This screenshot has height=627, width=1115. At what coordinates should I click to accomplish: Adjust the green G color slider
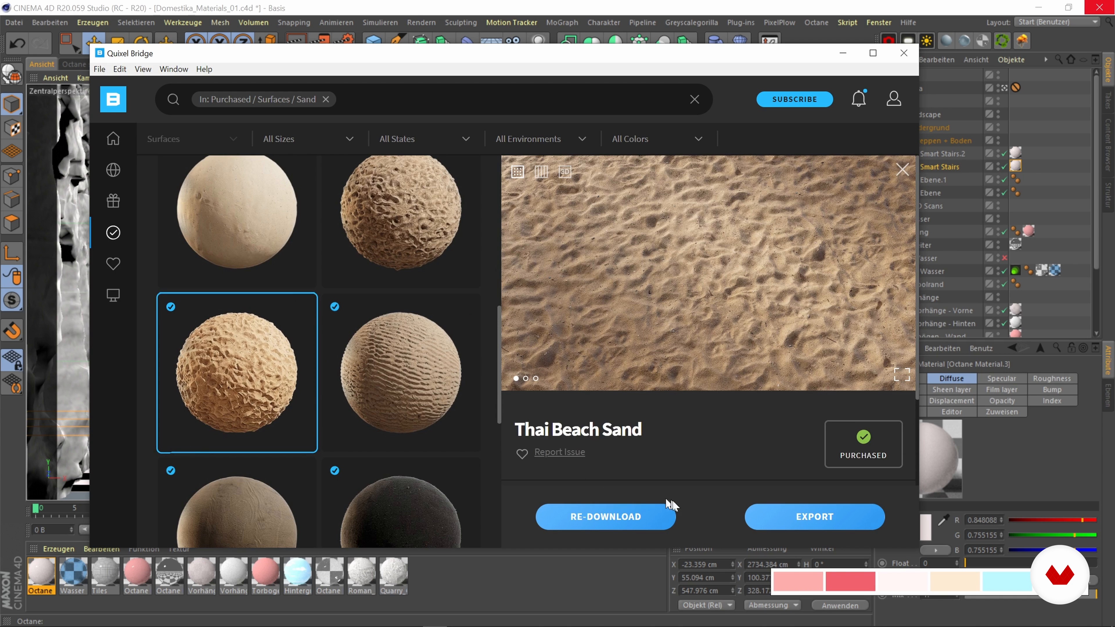coord(1052,535)
